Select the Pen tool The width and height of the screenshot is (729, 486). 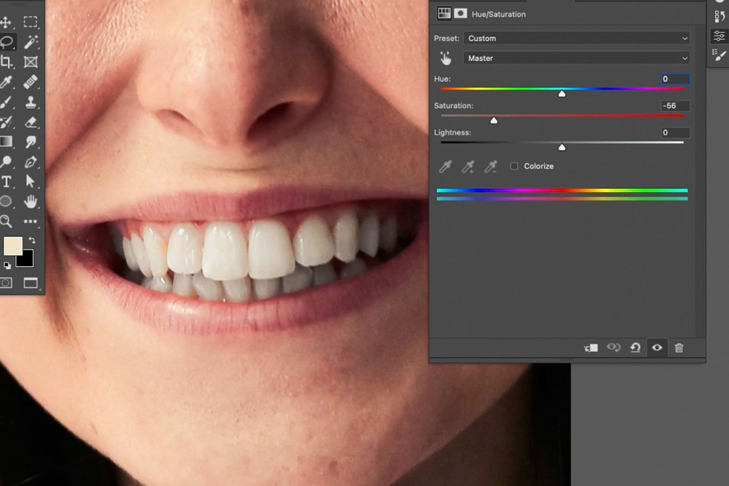click(x=30, y=162)
